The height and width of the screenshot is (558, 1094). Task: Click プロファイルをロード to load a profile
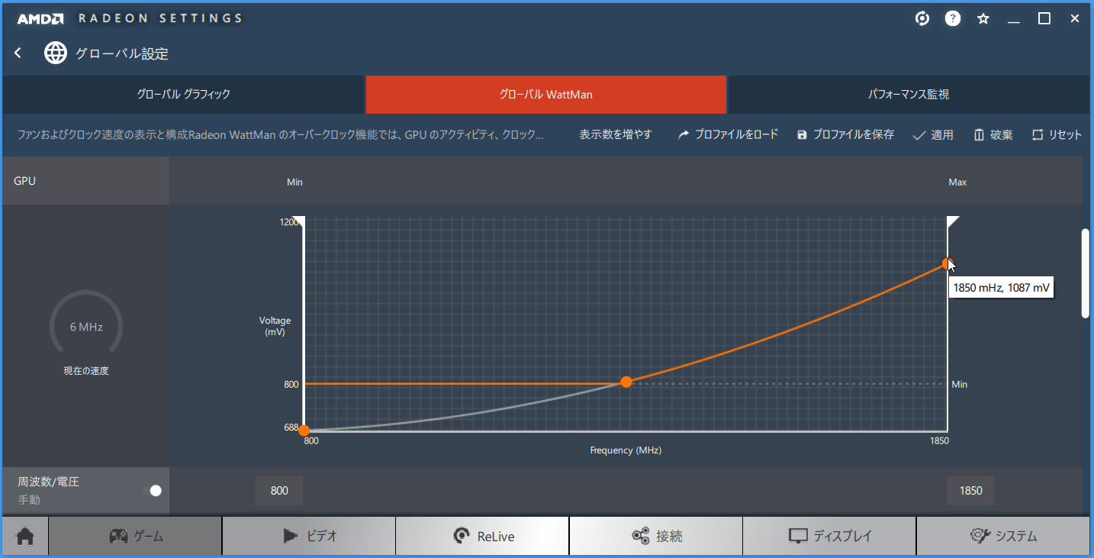click(x=728, y=134)
